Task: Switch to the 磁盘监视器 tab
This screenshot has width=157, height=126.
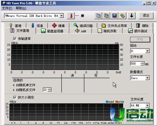Action: coord(52,31)
